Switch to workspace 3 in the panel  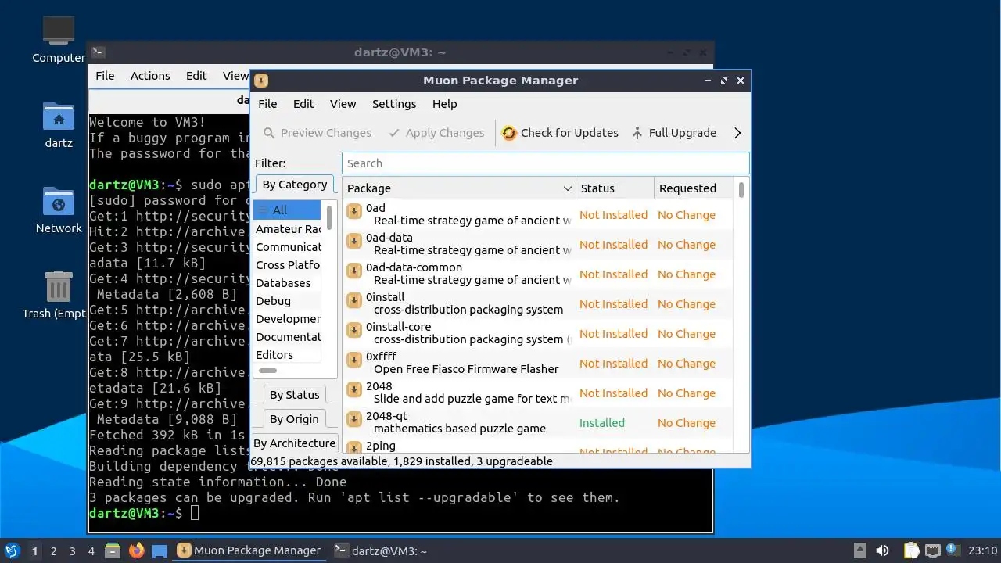72,551
